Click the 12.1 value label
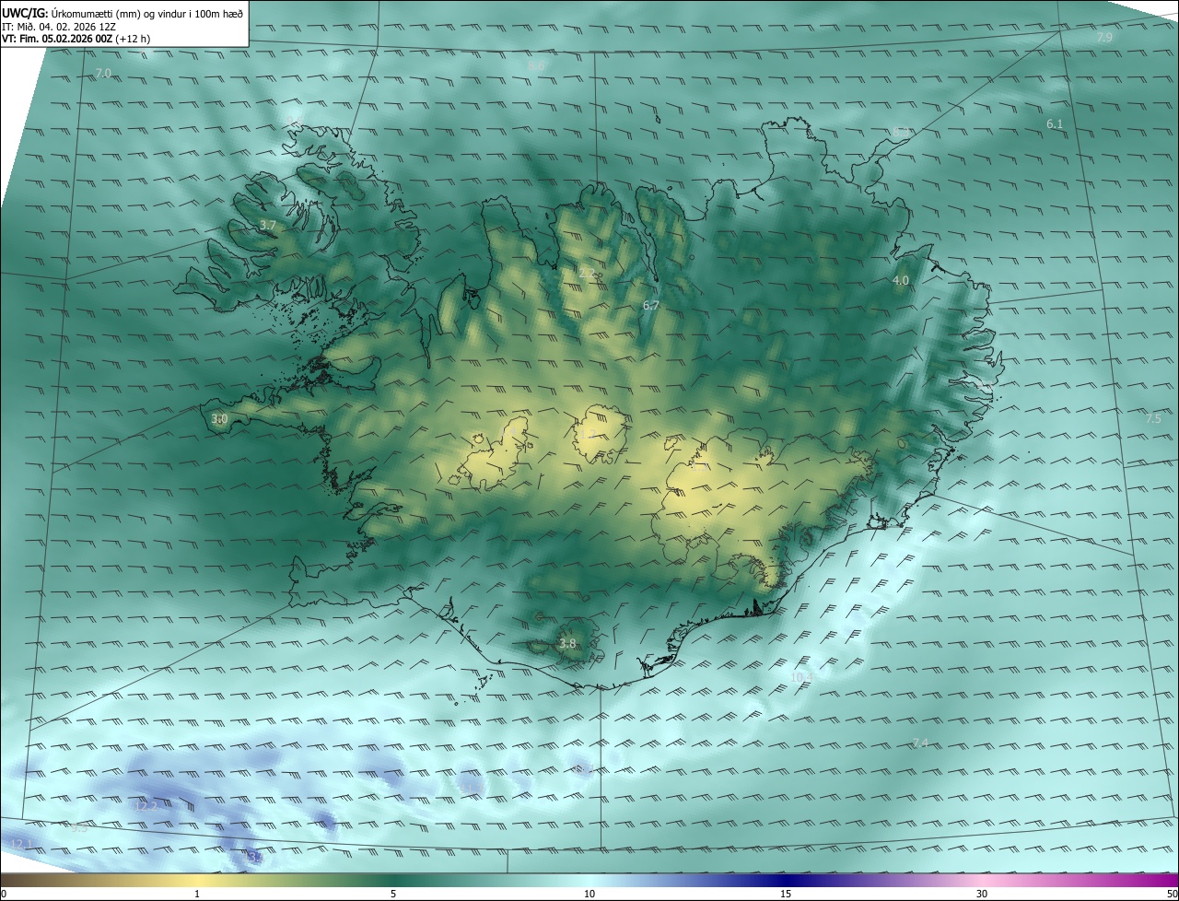The height and width of the screenshot is (901, 1179). click(x=22, y=844)
